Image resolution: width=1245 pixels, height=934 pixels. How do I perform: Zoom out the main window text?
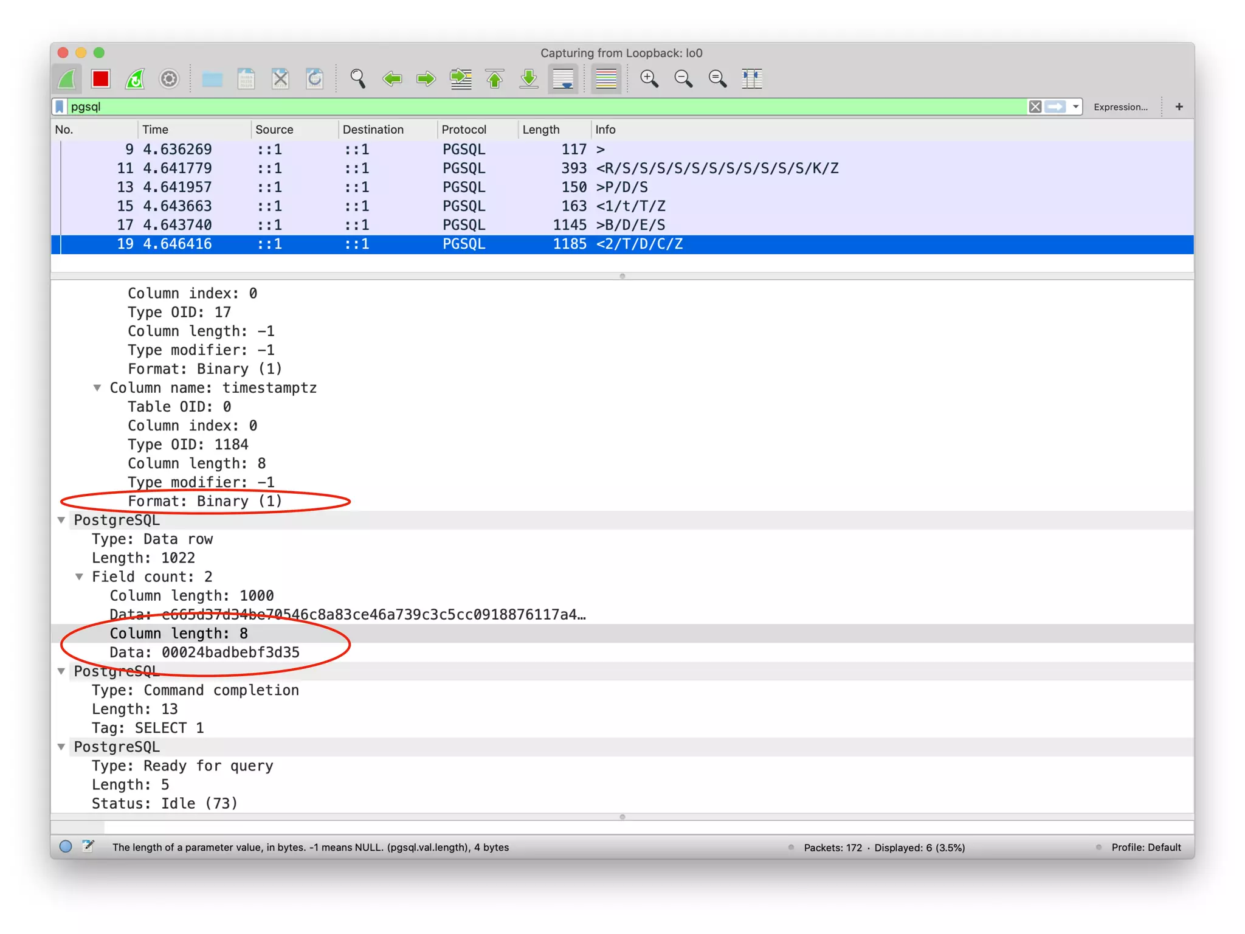tap(683, 79)
